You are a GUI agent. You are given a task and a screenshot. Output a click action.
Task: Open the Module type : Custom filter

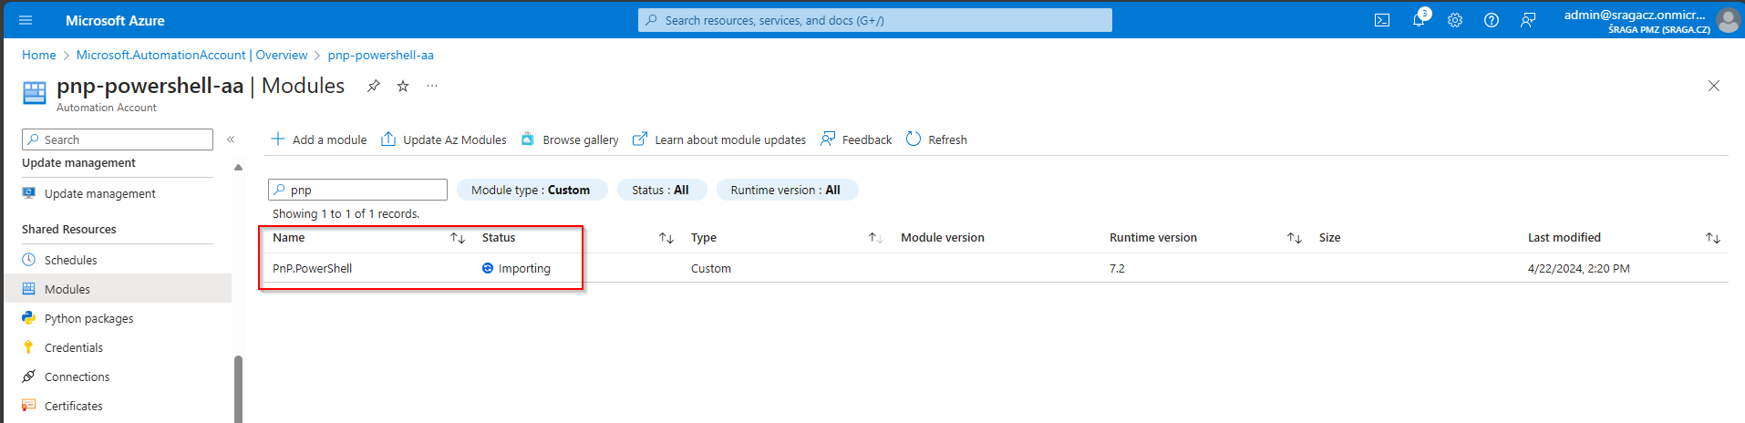click(x=531, y=190)
